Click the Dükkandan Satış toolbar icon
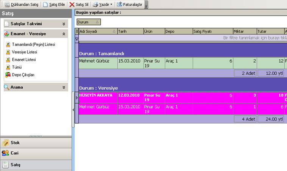Image resolution: width=287 pixels, height=171 pixels. 7,5
